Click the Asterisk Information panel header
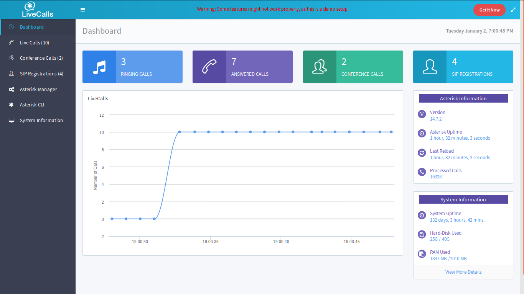Screen dimensions: 524x294 (463, 98)
